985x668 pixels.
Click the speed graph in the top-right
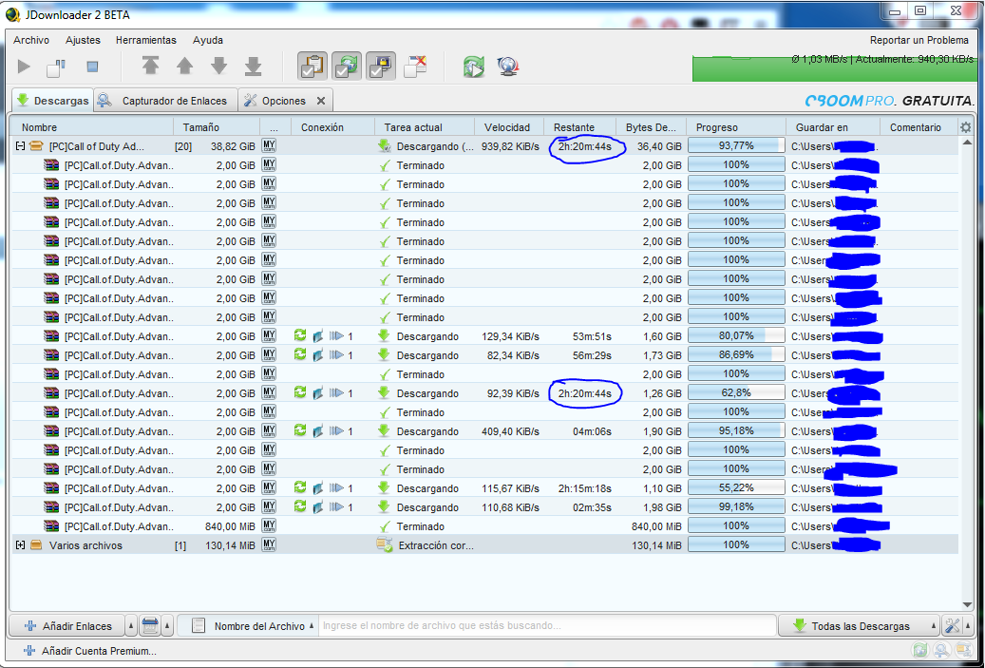[x=834, y=67]
